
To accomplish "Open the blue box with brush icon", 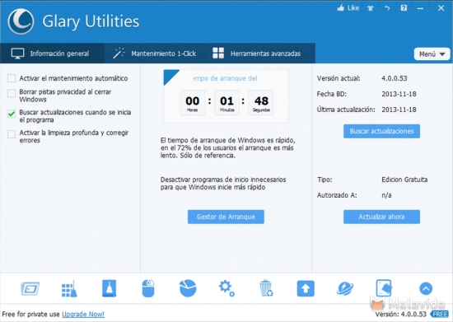I will [x=109, y=288].
